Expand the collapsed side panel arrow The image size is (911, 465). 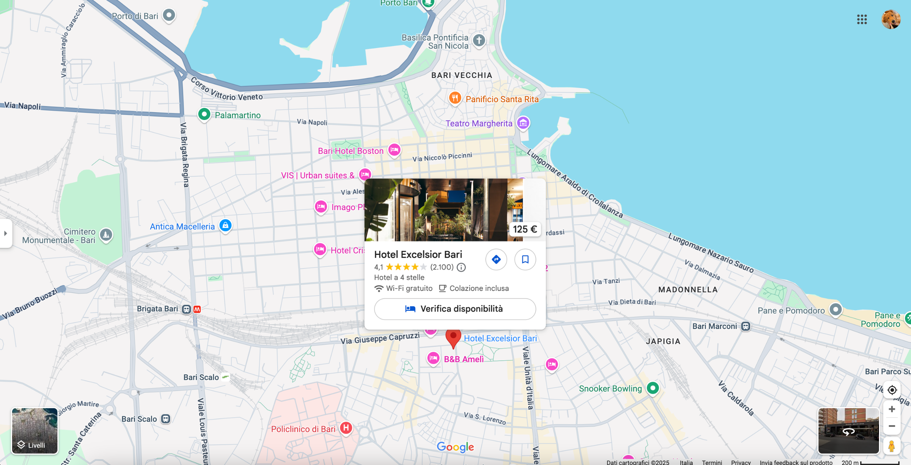[x=6, y=234]
